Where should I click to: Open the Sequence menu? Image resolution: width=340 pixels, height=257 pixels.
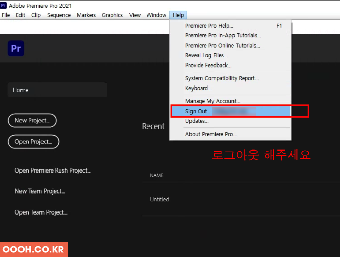(59, 15)
